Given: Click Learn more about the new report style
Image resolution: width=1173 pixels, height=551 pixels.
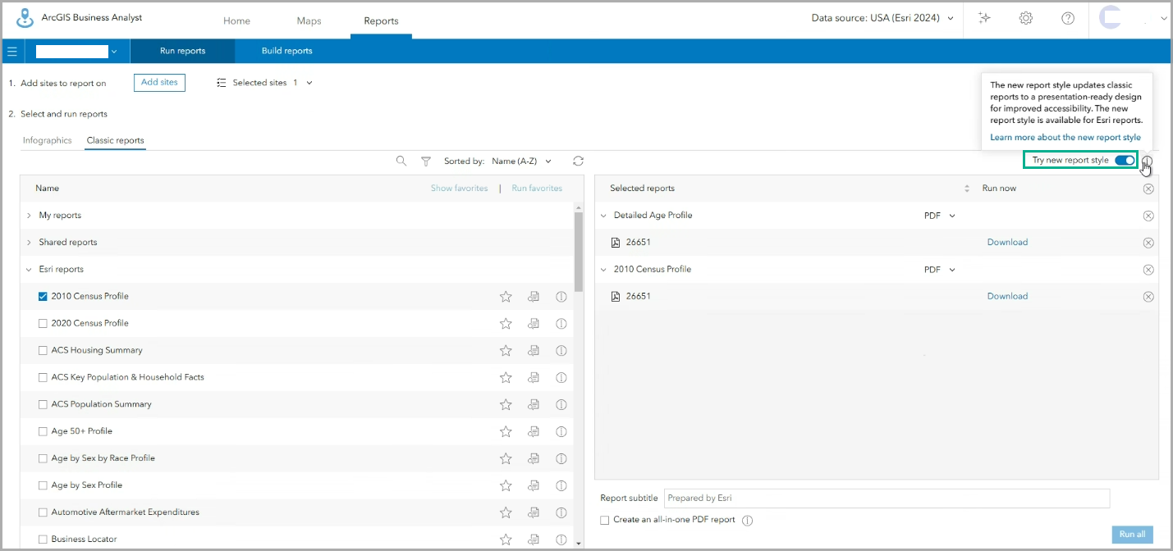Looking at the screenshot, I should (1065, 137).
